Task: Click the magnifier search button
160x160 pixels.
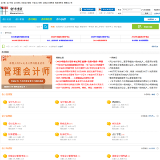Action: tap(46, 27)
